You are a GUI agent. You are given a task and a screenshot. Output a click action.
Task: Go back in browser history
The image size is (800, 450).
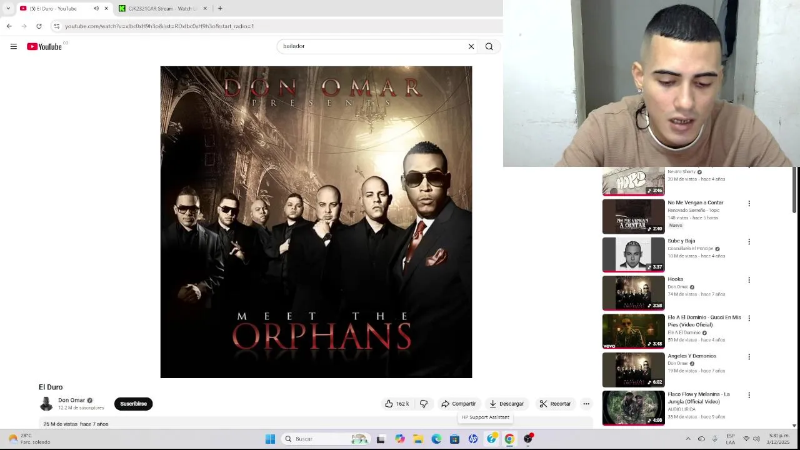click(x=9, y=26)
